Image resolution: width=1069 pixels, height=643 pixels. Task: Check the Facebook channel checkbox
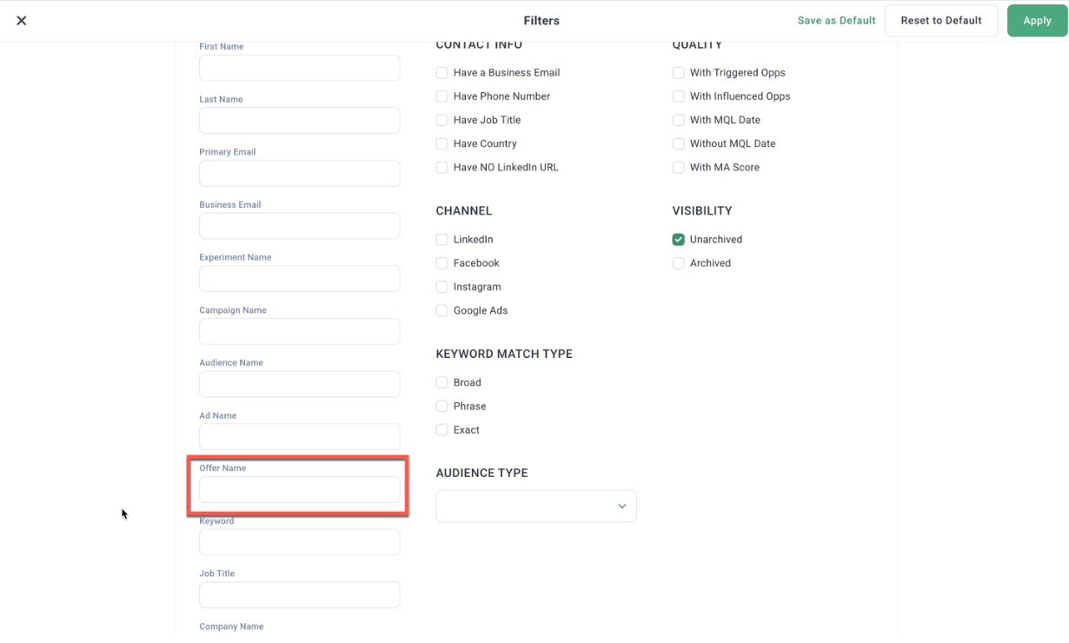point(442,262)
